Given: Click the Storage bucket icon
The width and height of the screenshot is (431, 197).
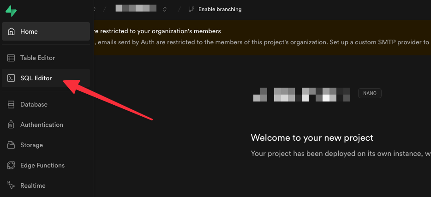Looking at the screenshot, I should [x=11, y=145].
